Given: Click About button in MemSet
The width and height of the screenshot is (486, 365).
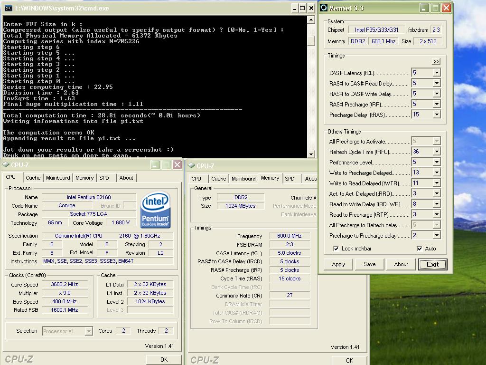Looking at the screenshot, I should (401, 264).
